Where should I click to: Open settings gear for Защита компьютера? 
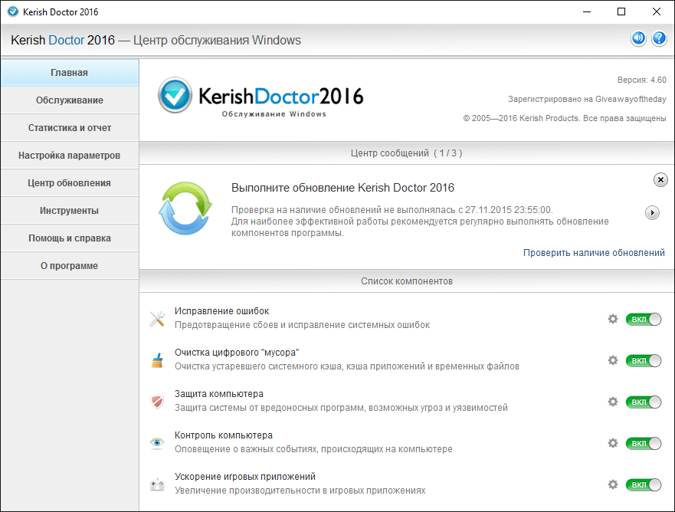point(613,402)
